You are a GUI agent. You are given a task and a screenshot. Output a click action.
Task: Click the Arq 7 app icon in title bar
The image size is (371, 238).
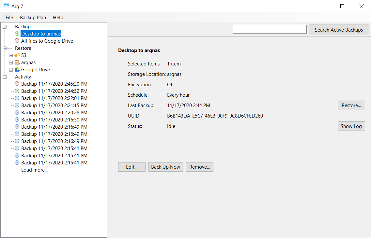tap(7, 6)
